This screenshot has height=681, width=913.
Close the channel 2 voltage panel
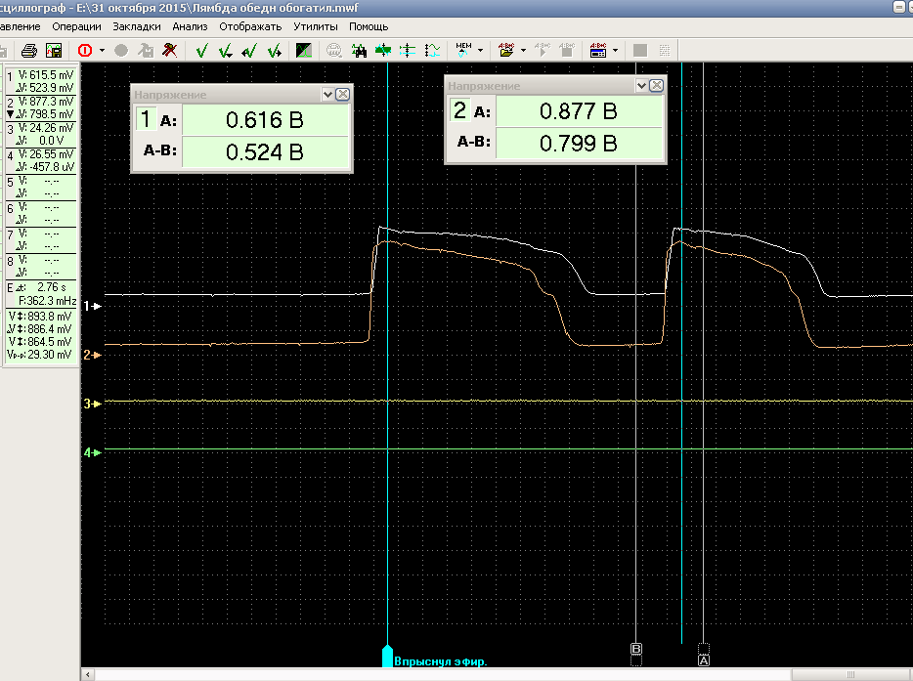click(657, 86)
